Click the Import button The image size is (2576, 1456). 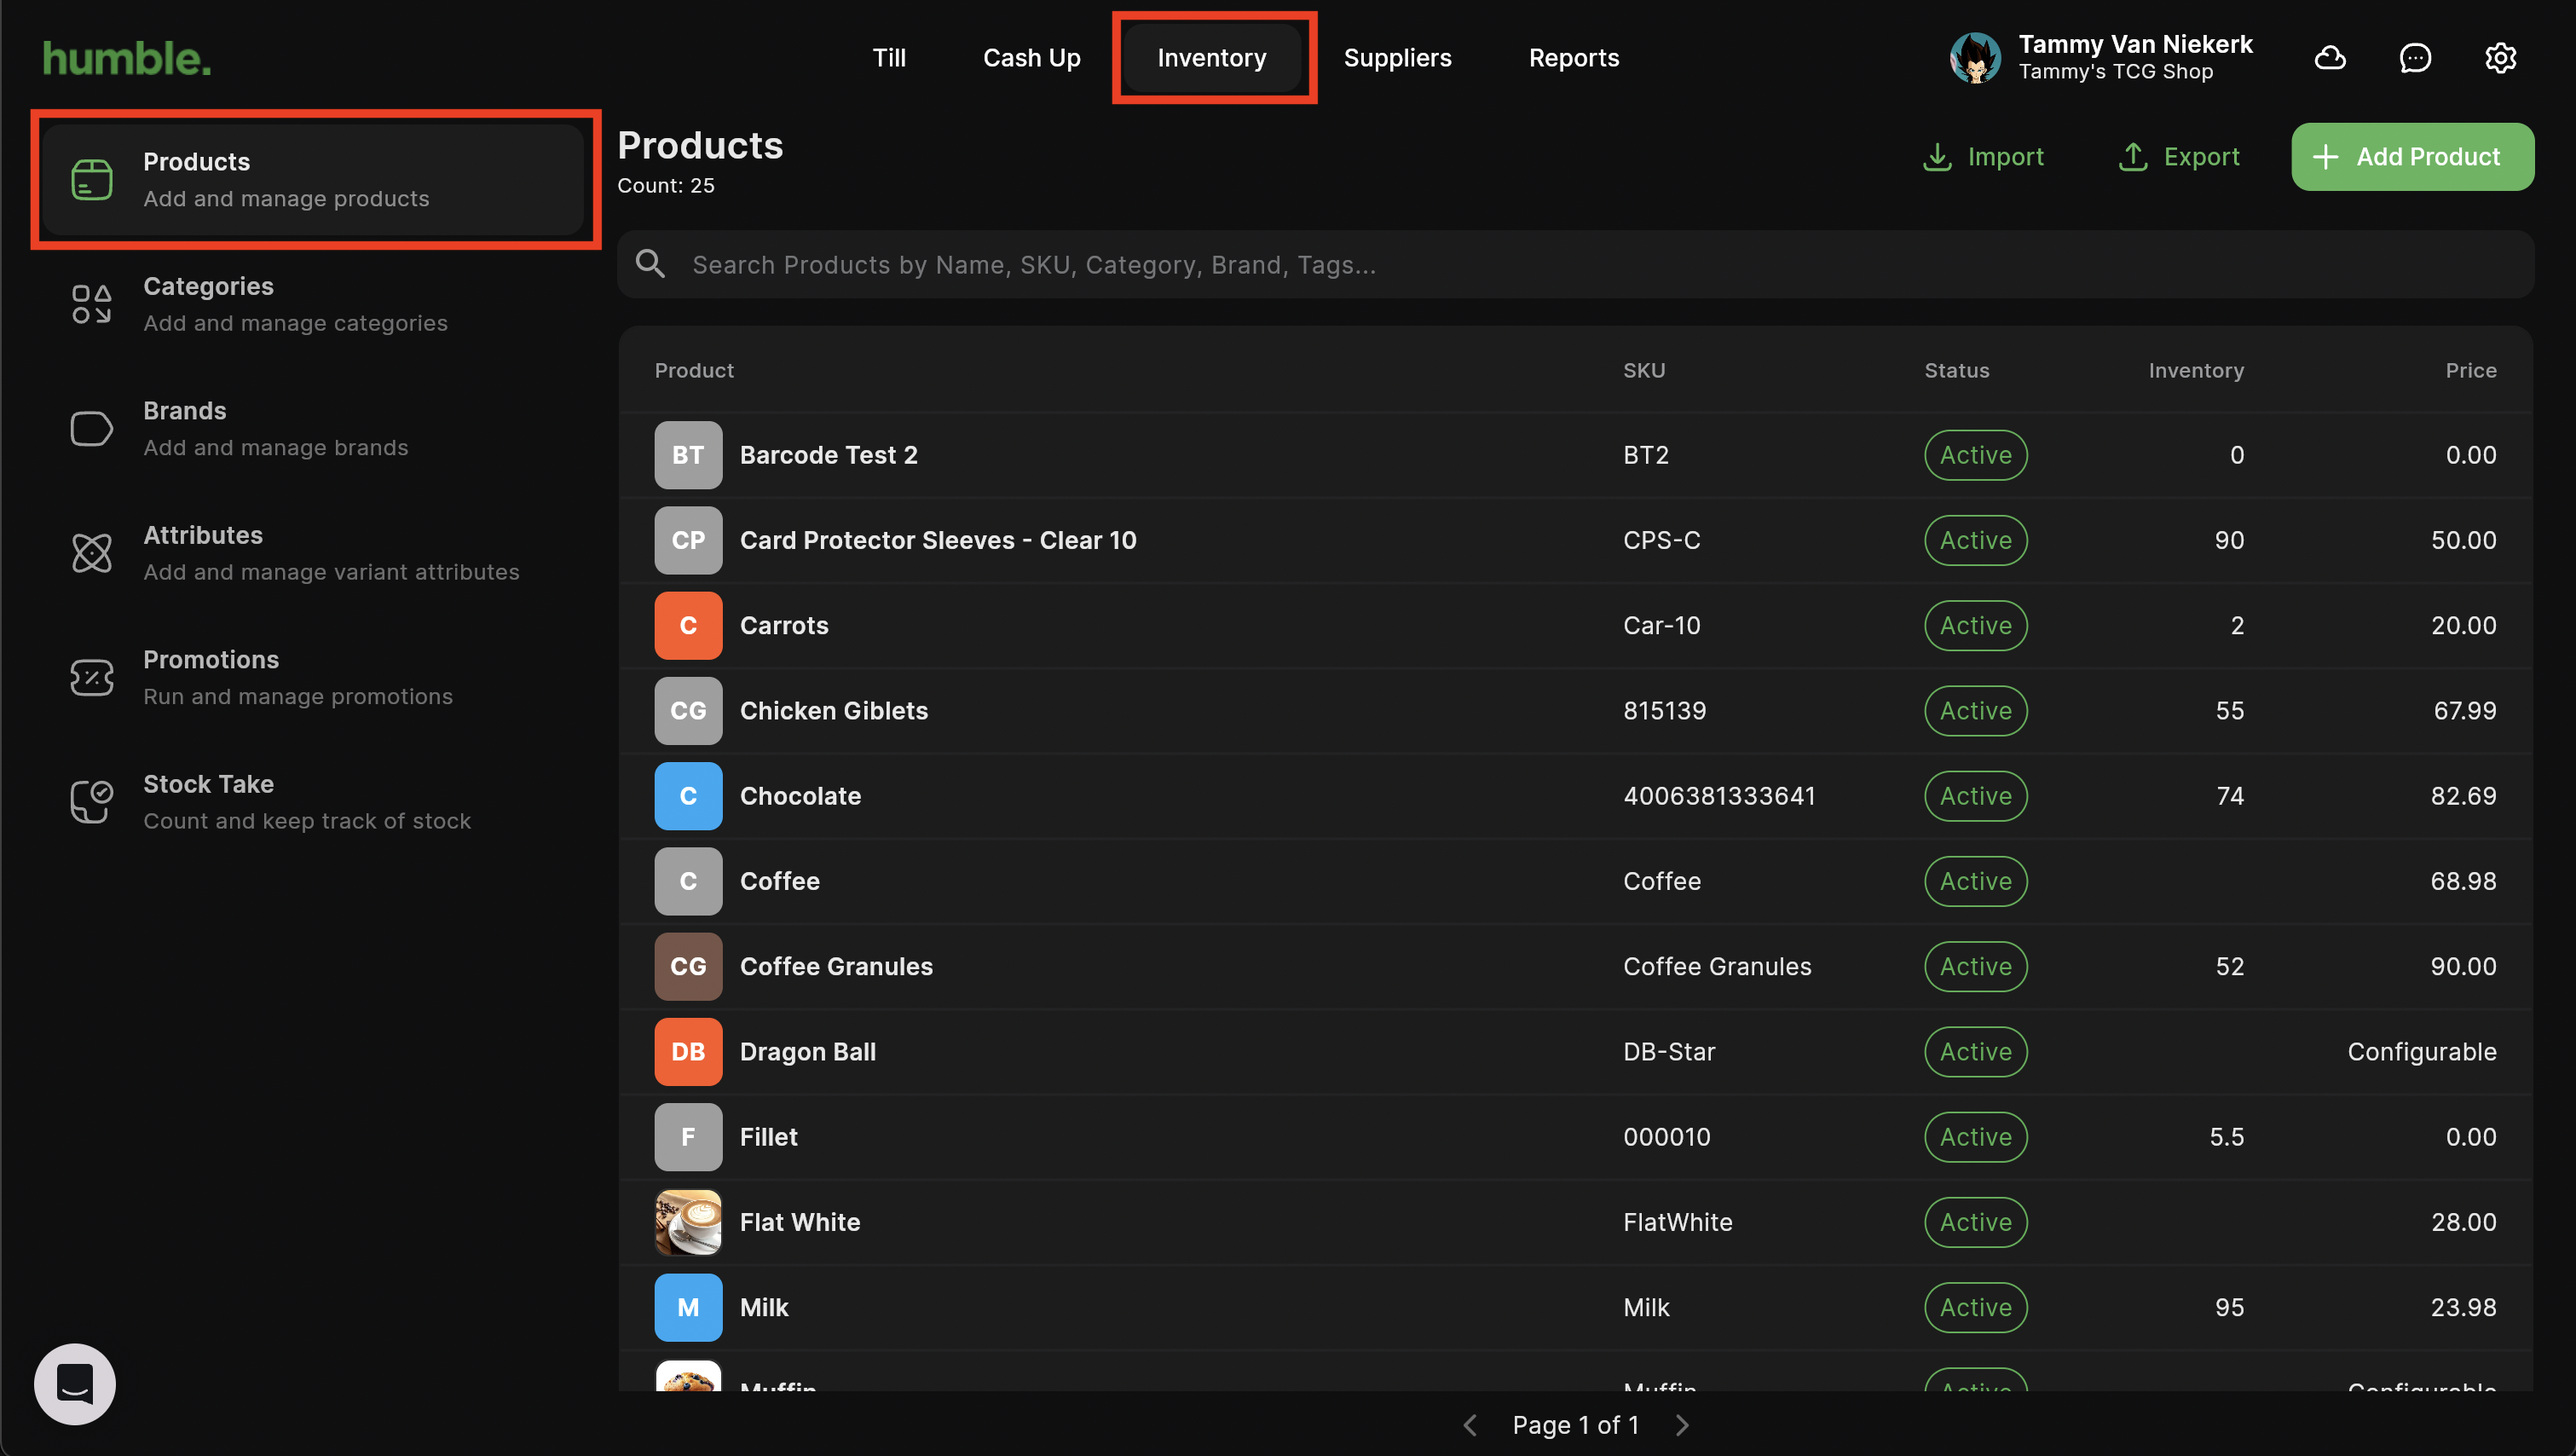click(x=1983, y=157)
